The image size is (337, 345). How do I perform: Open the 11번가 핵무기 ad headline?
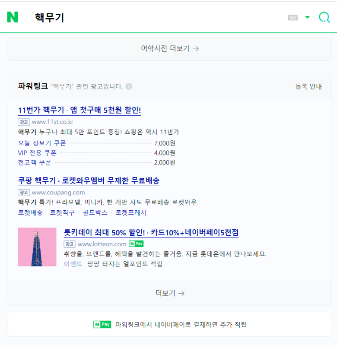pos(79,110)
